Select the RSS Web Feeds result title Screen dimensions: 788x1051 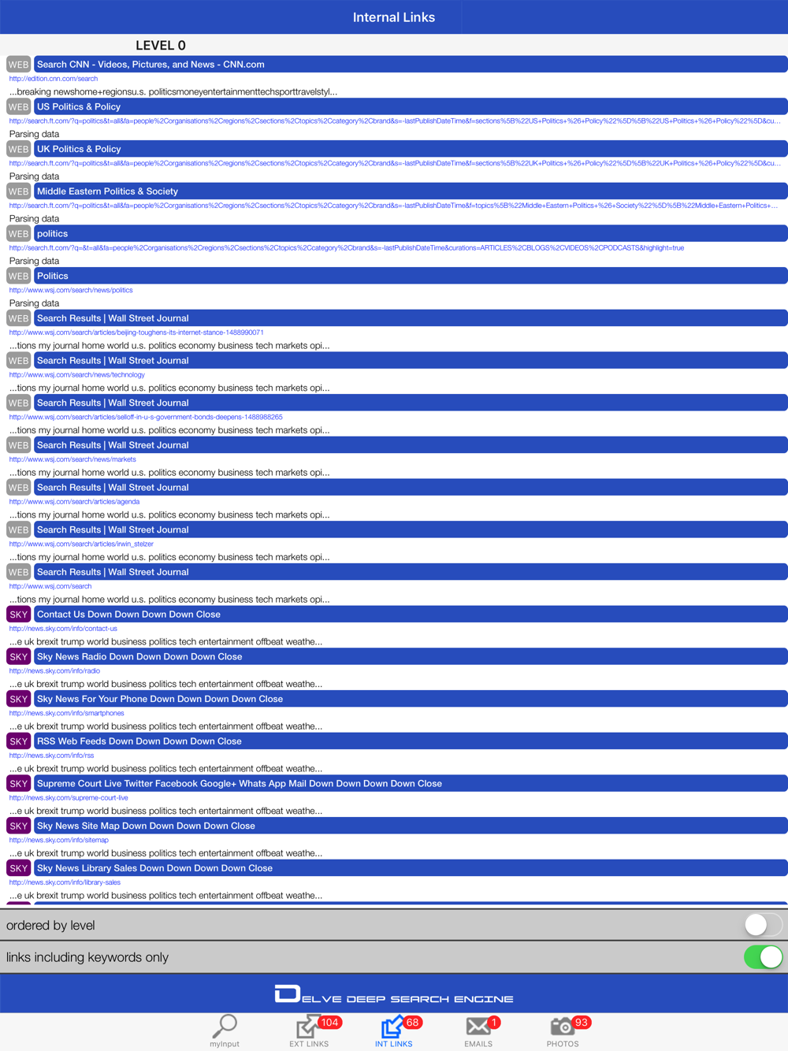[411, 741]
